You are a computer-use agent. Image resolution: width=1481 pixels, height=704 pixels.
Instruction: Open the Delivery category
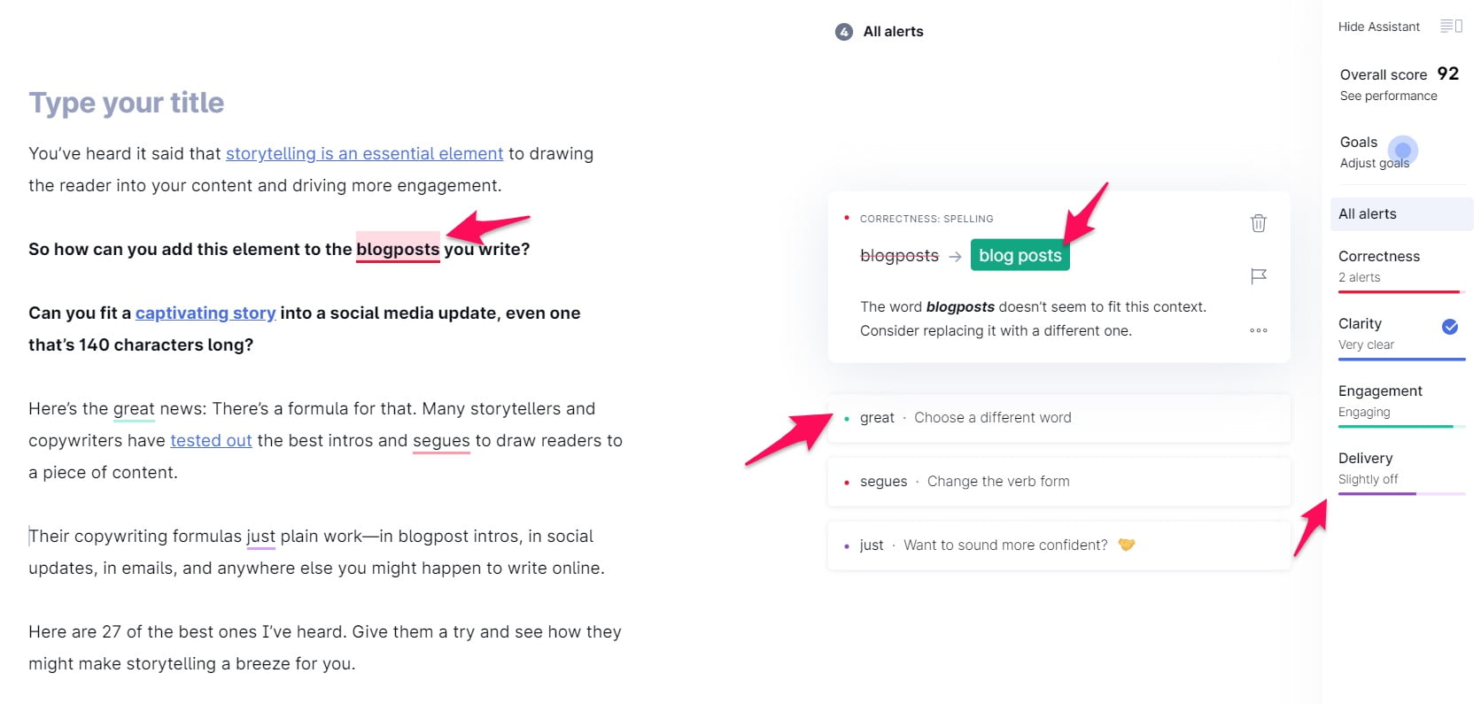click(1401, 469)
